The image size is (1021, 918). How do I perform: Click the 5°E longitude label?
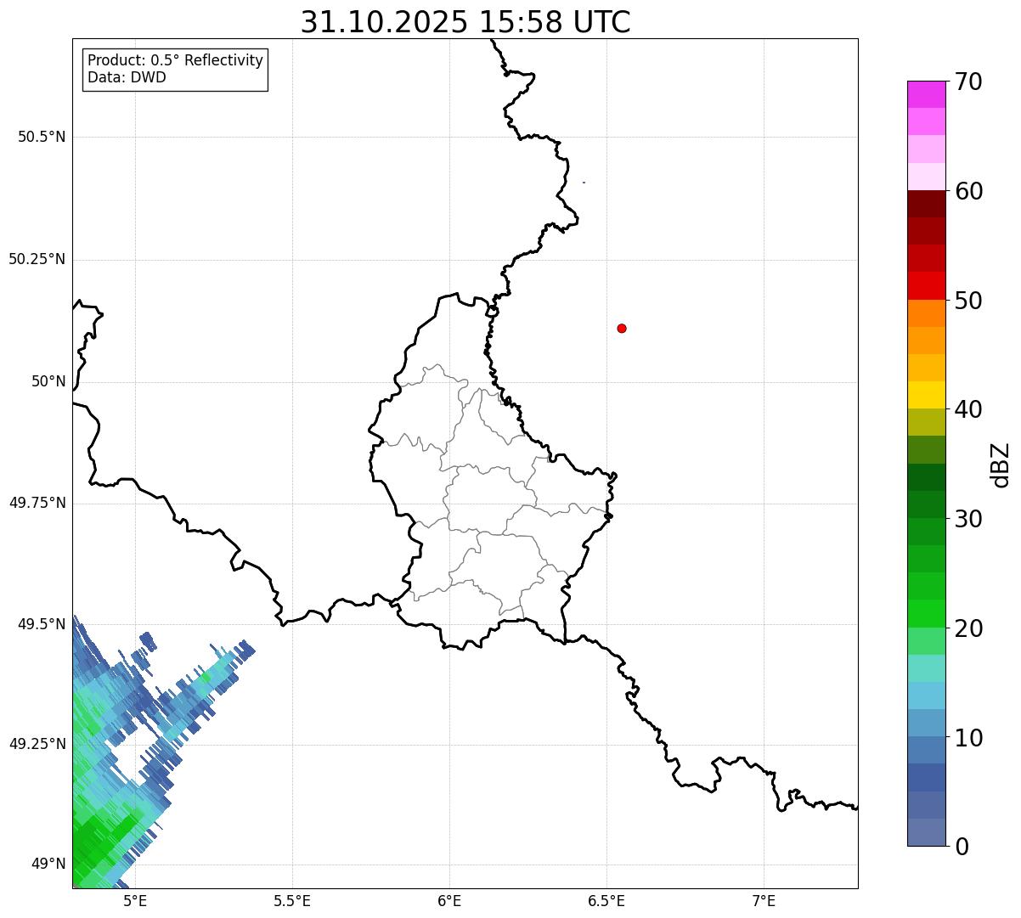(135, 901)
